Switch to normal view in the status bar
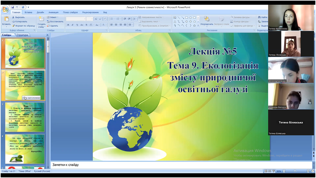Screen dimensions: 316x178 click(x=266, y=171)
